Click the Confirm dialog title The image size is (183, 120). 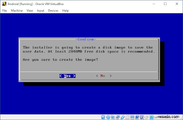pyautogui.click(x=86, y=39)
